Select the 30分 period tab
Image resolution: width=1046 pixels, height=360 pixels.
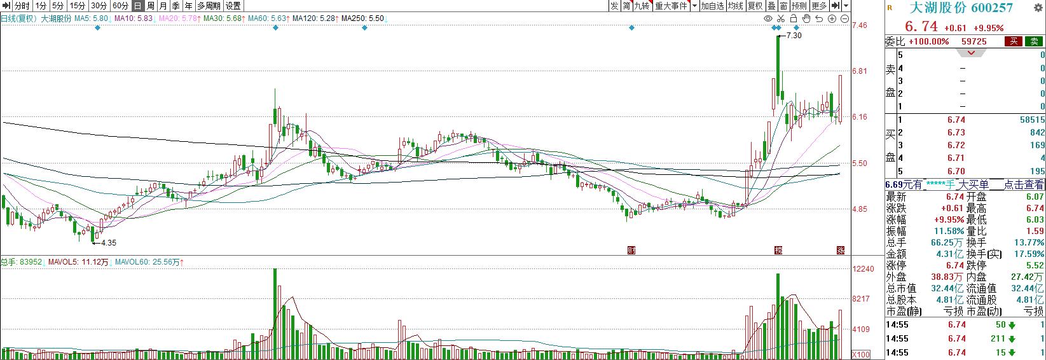[99, 6]
